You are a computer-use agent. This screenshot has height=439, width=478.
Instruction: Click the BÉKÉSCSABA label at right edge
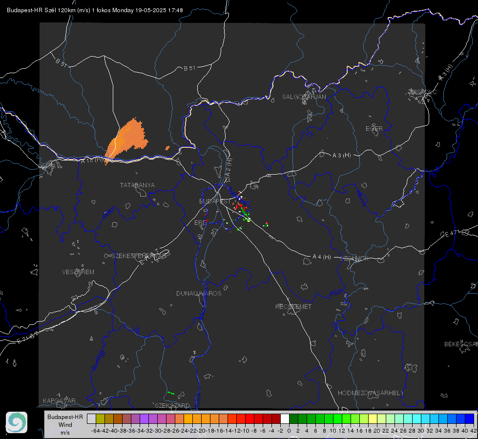461,344
